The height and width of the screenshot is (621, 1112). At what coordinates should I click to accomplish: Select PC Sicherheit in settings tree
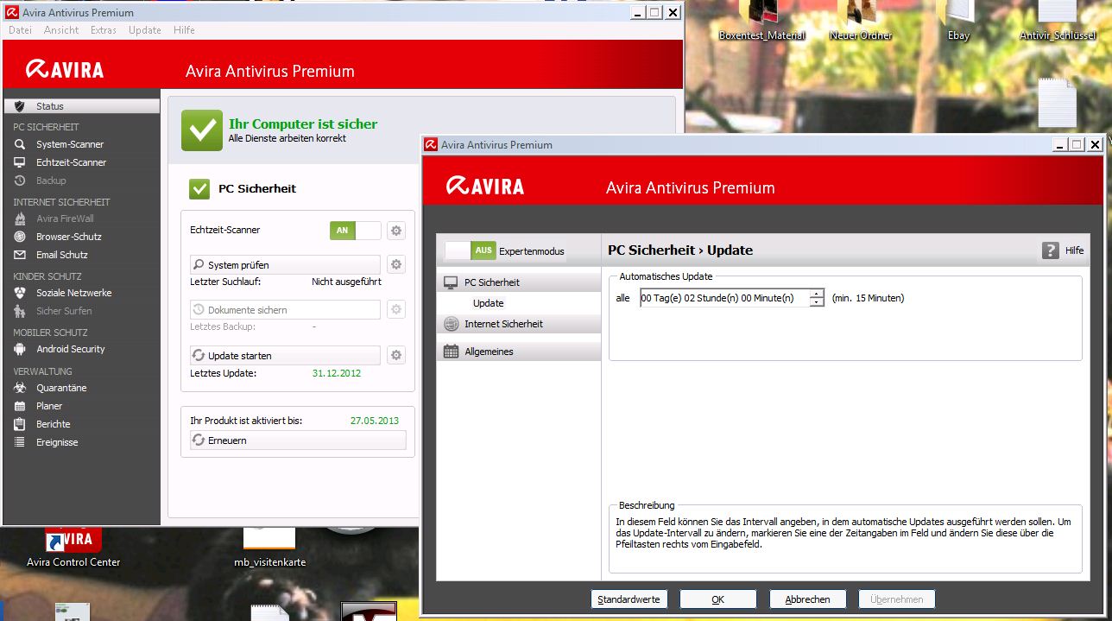click(x=518, y=282)
